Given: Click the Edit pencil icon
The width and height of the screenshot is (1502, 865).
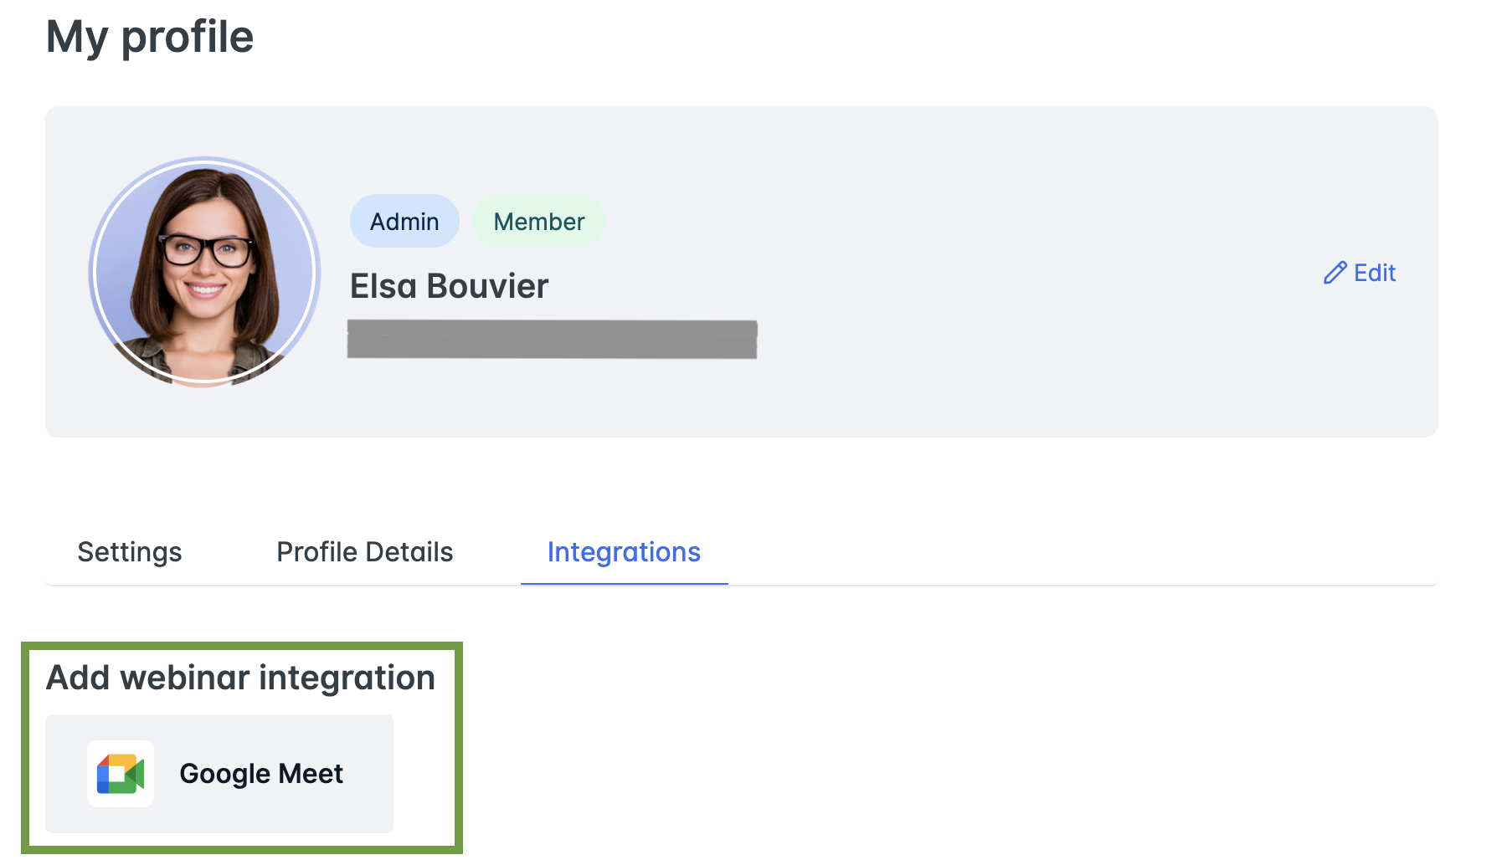Looking at the screenshot, I should 1336,273.
